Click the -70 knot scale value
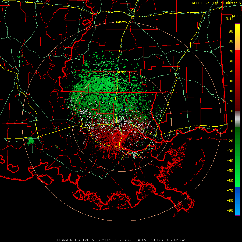This screenshot has width=242, height=242. pos(230,191)
